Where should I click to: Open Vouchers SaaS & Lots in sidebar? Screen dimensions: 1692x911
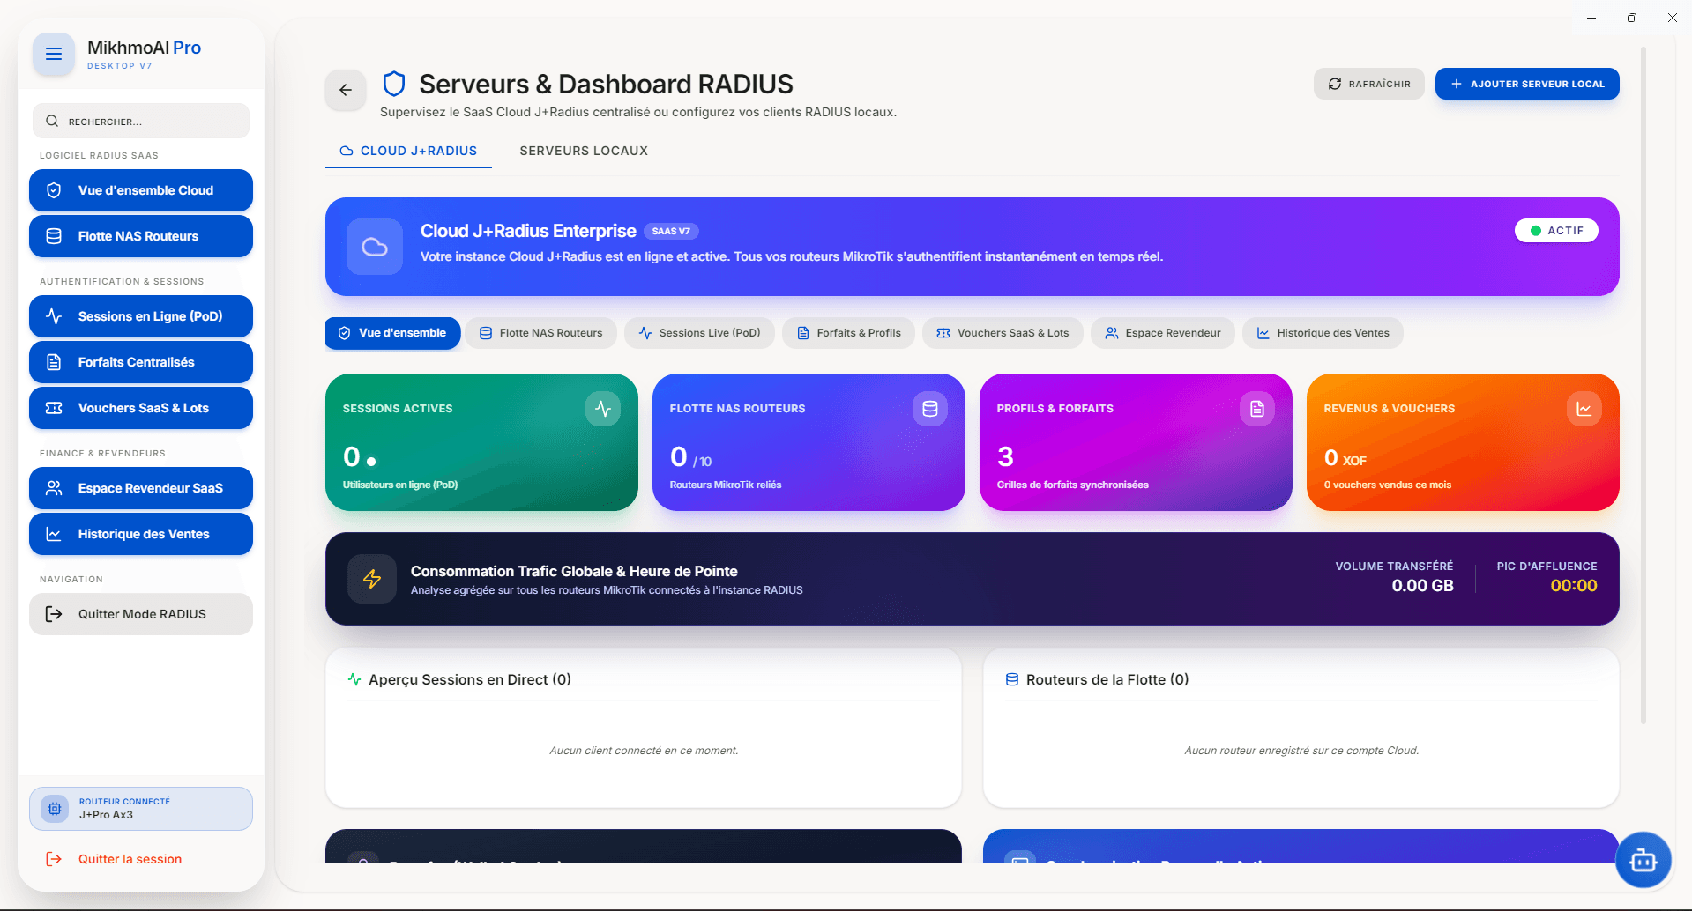[141, 408]
